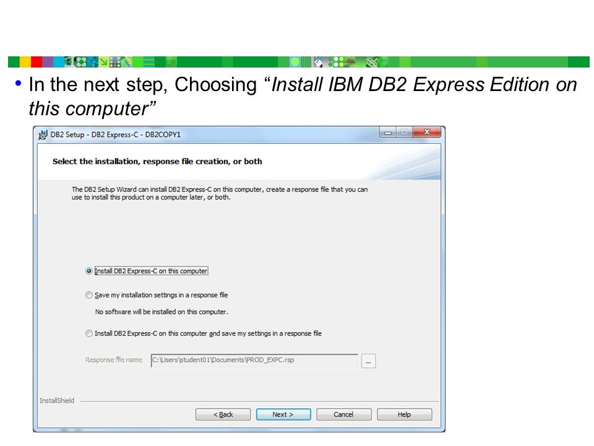
Task: Close the DB2 Setup window
Action: pyautogui.click(x=427, y=132)
